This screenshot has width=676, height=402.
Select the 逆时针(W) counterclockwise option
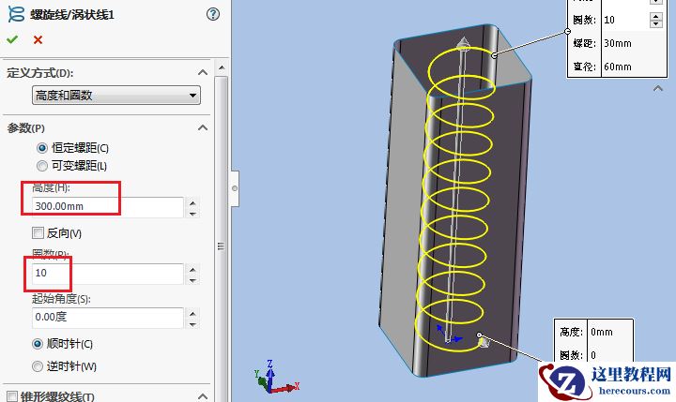click(38, 366)
